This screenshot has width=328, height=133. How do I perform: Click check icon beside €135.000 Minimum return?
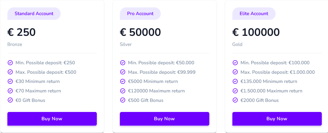pos(235,81)
